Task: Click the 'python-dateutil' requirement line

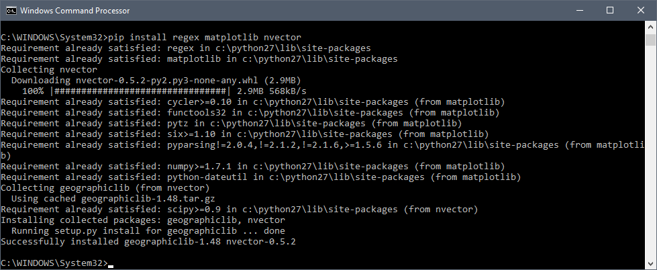Action: pyautogui.click(x=260, y=177)
